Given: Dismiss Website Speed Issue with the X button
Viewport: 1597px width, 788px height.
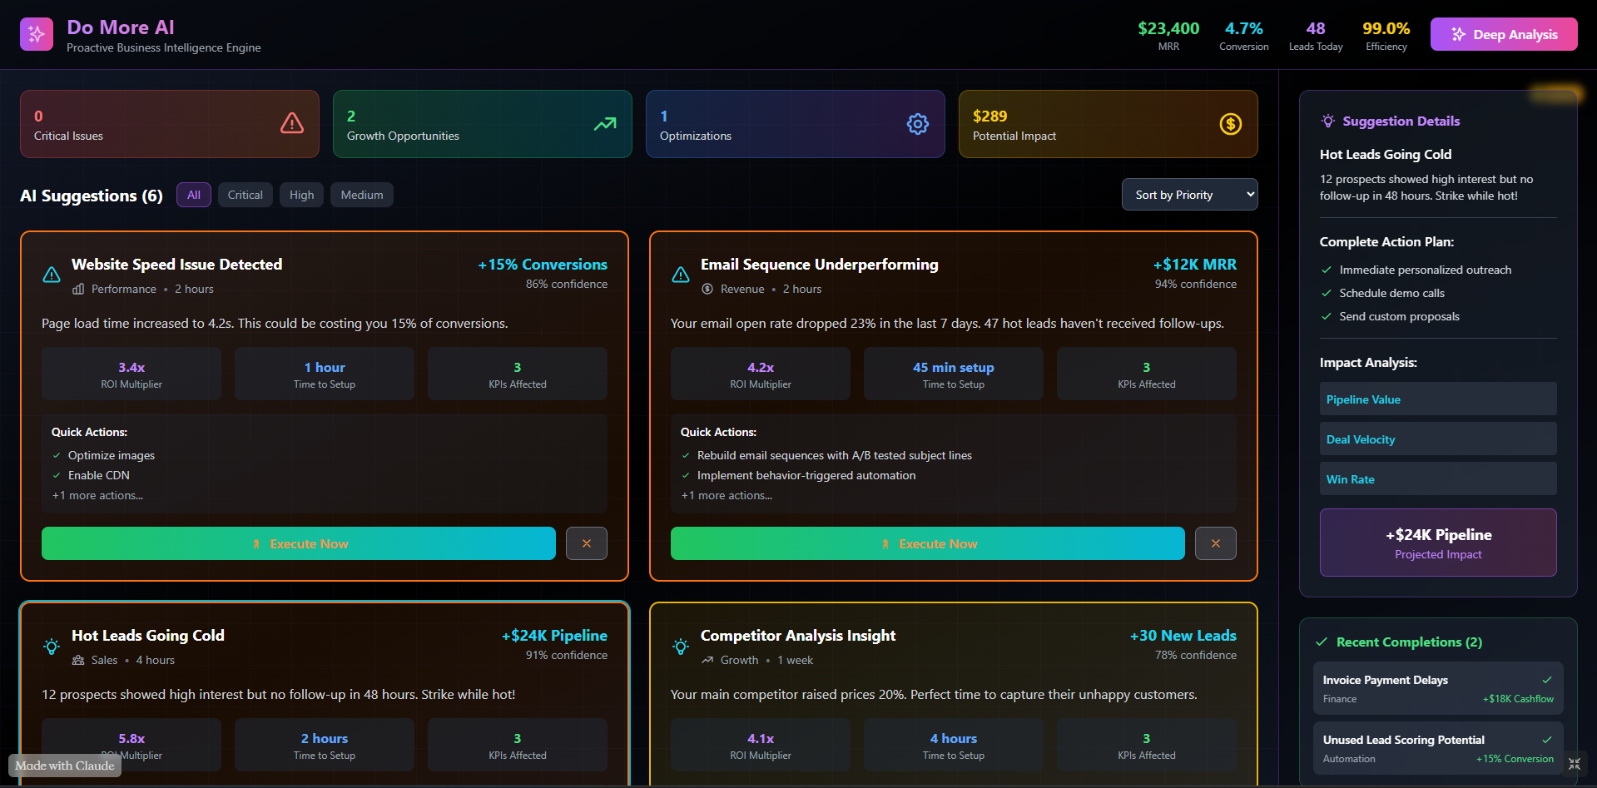Looking at the screenshot, I should [586, 543].
